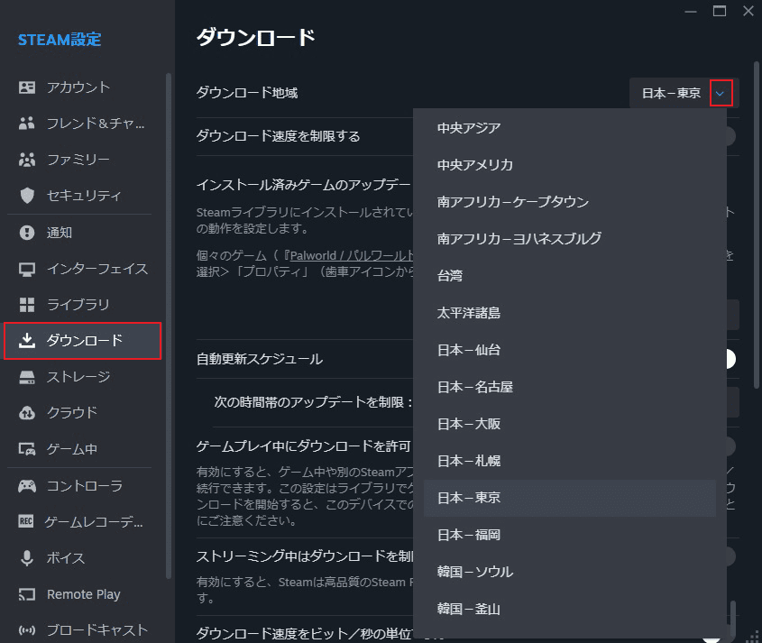Viewport: 762px width, 643px height.
Task: Switch to the ダウンロード section in sidebar
Action: 83,341
